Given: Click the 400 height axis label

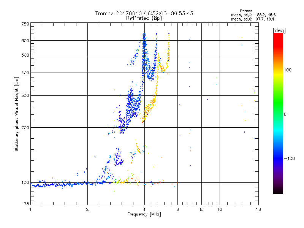Looking at the screenshot, I should (x=25, y=73).
